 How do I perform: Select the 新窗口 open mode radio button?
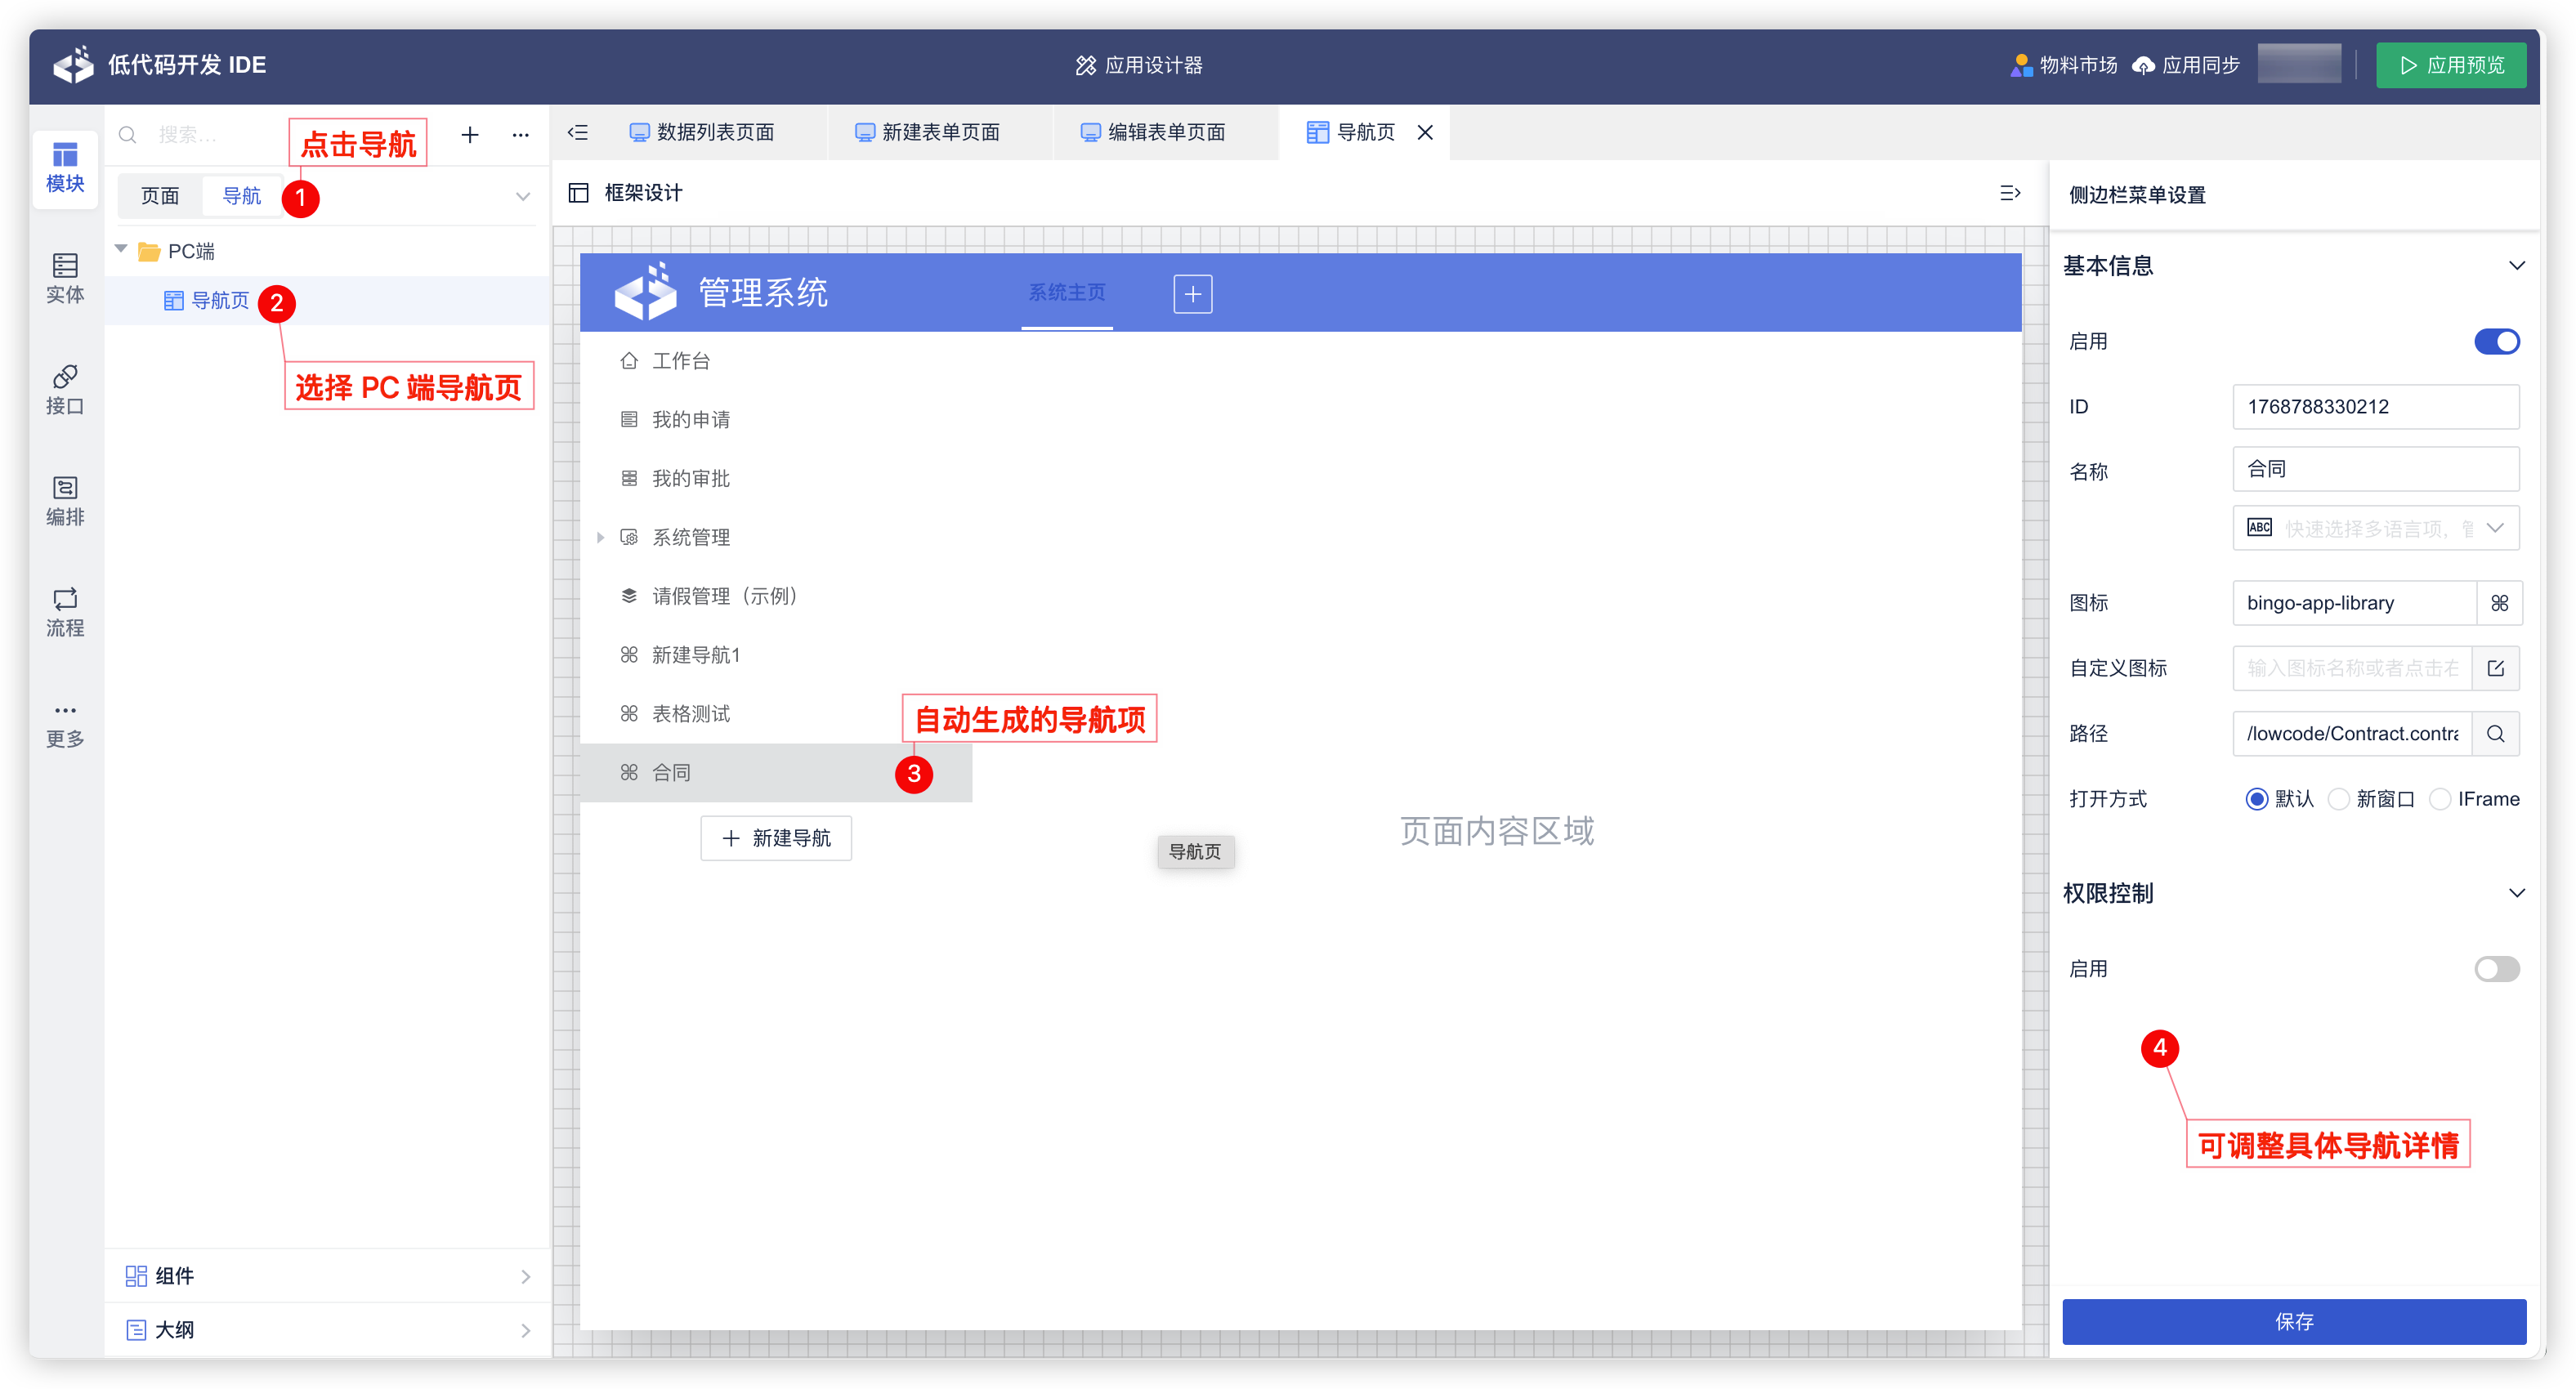tap(2339, 798)
